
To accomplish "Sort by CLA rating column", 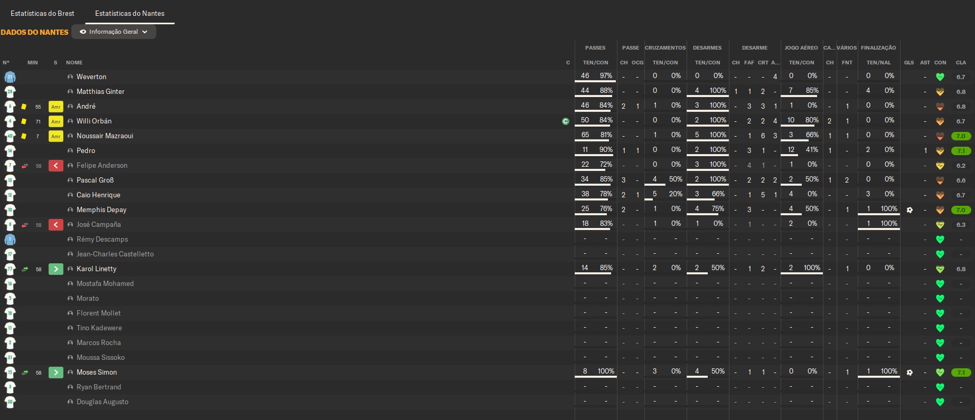I will pos(961,62).
